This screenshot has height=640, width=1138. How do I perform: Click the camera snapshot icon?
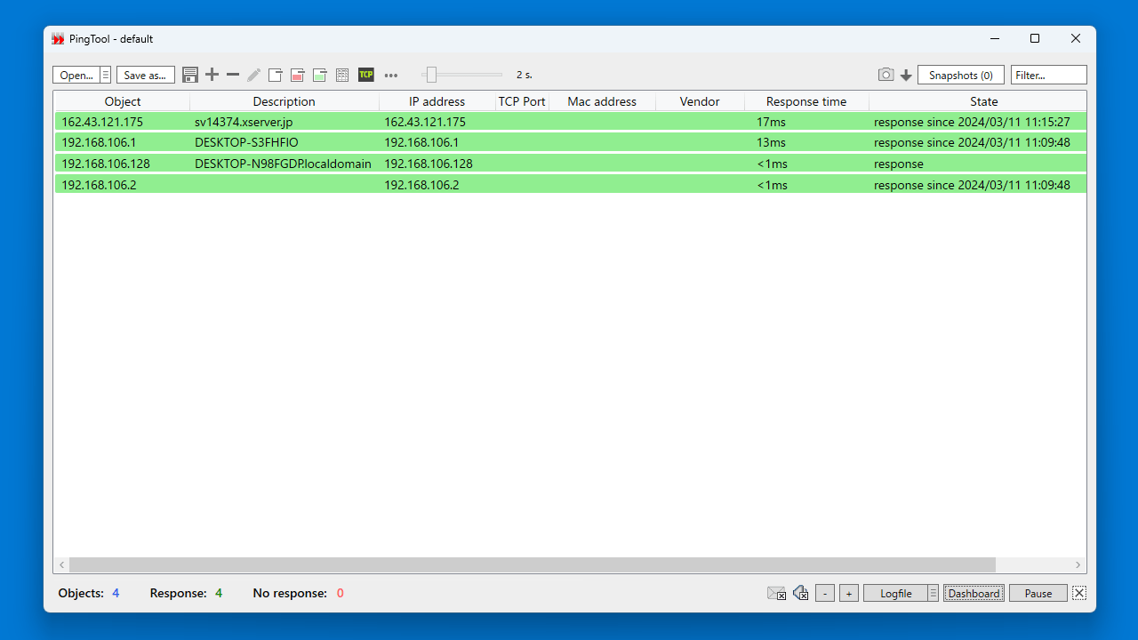[886, 75]
